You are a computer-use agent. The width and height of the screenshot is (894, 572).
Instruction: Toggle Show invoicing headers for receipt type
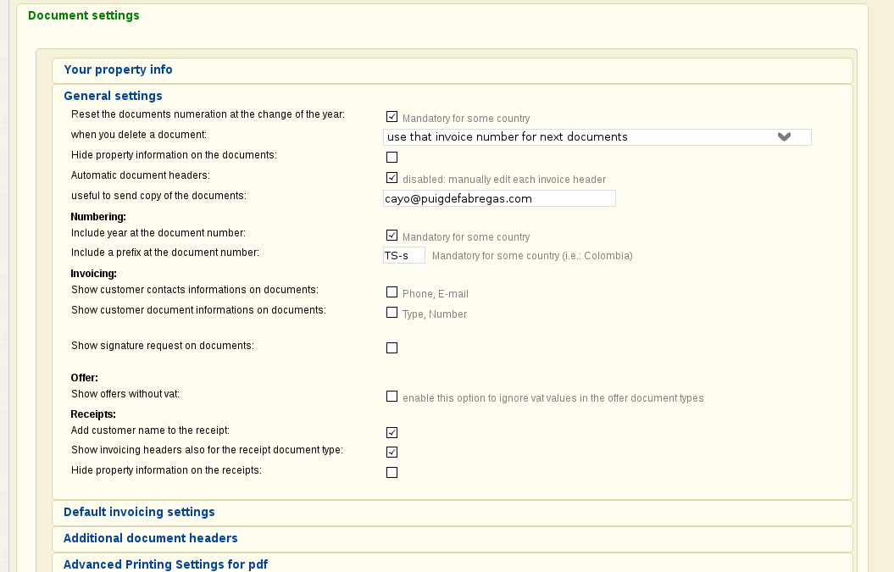click(391, 452)
